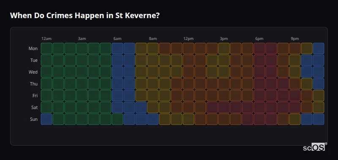Click the 'When Do Crimes Happen in St Keverne?' heading
338x160 pixels.
click(85, 16)
